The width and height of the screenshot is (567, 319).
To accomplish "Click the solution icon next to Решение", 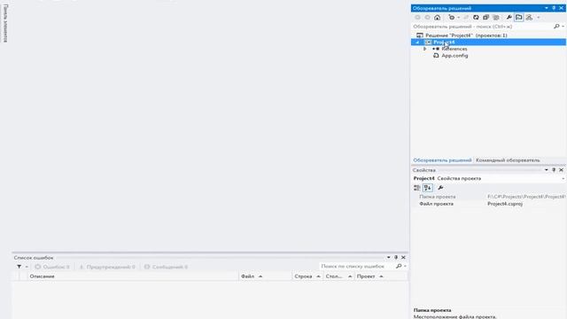I will [419, 35].
